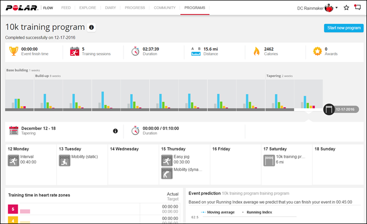Click info icon next to 10k training program

(91, 27)
